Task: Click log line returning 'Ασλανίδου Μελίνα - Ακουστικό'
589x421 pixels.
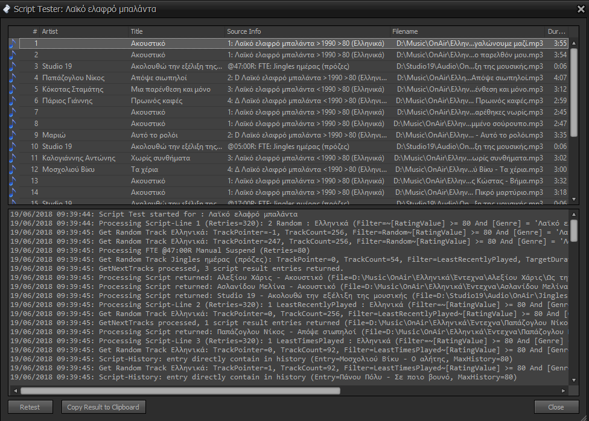Action: [289, 286]
